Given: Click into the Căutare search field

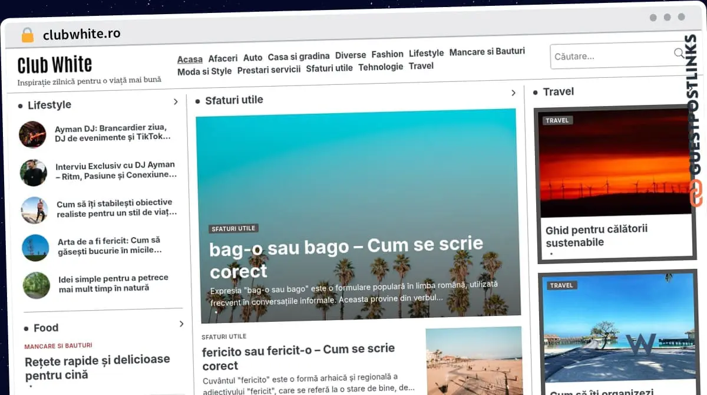Looking at the screenshot, I should click(x=610, y=57).
